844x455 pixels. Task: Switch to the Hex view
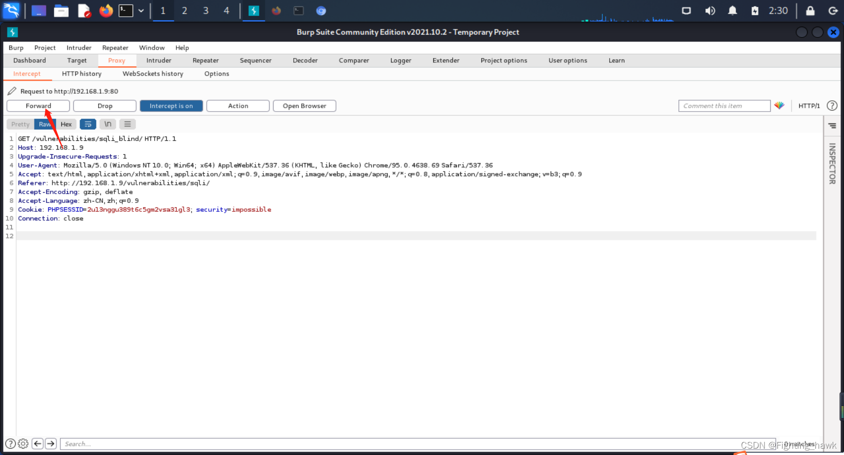(66, 124)
